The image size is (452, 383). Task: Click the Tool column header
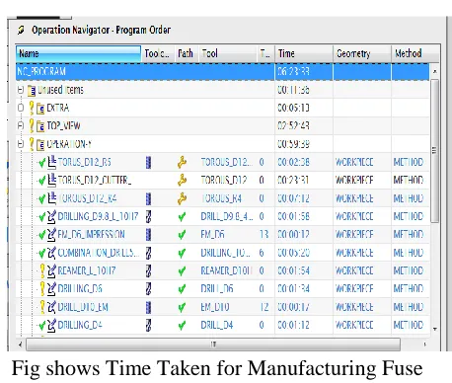coord(228,53)
